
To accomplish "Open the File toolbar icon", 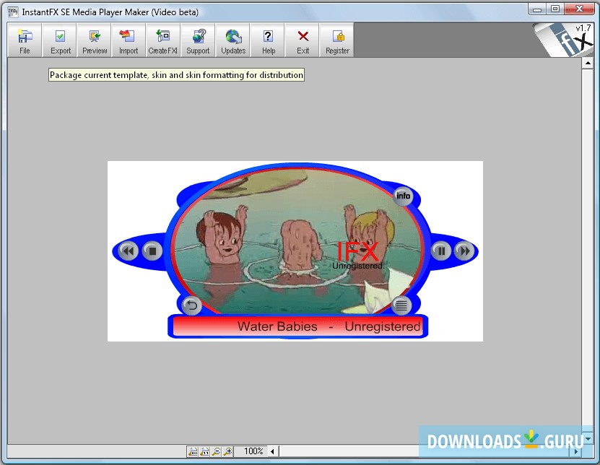I will (25, 40).
